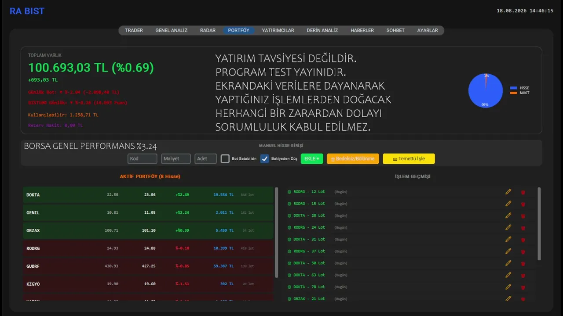The height and width of the screenshot is (316, 563).
Task: Focus the Maliyet input field
Action: 176,159
